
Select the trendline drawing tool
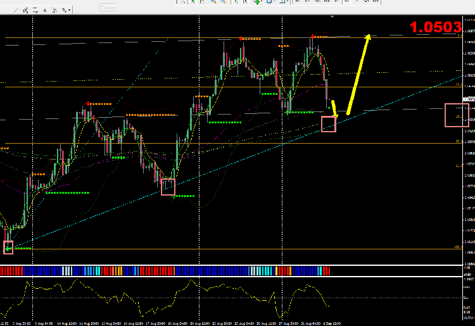tap(16, 11)
